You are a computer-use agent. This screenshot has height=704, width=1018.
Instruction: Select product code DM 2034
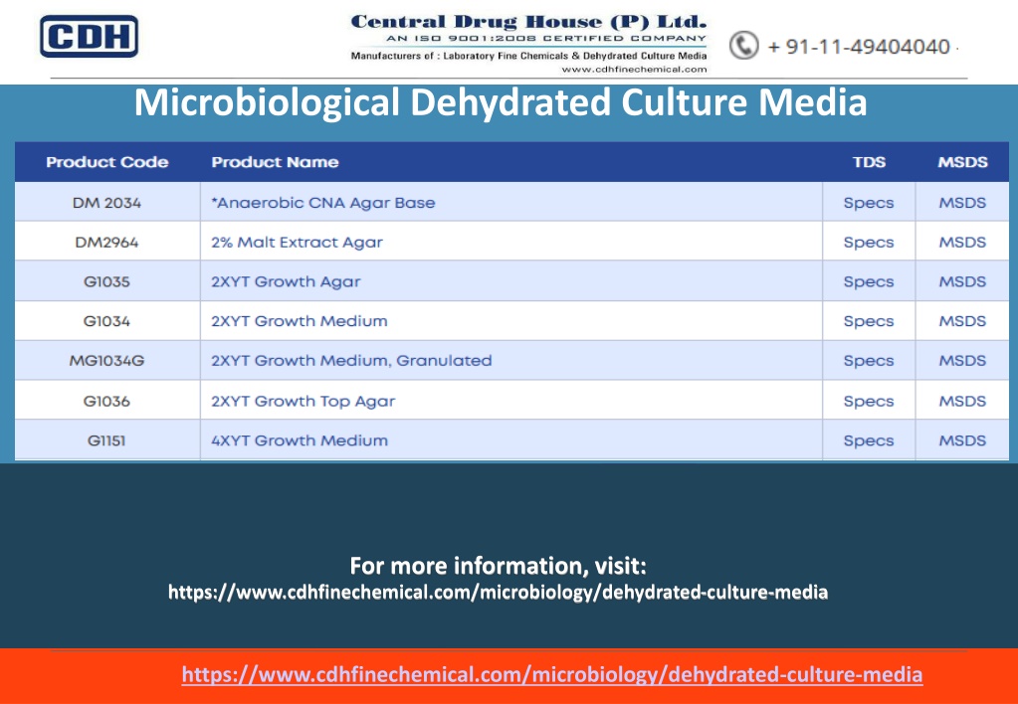tap(106, 203)
